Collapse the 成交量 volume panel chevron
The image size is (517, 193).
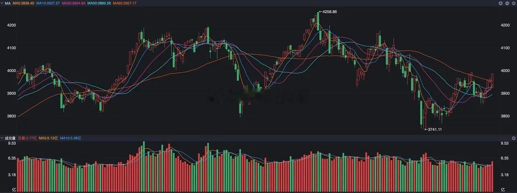[x=2, y=138]
